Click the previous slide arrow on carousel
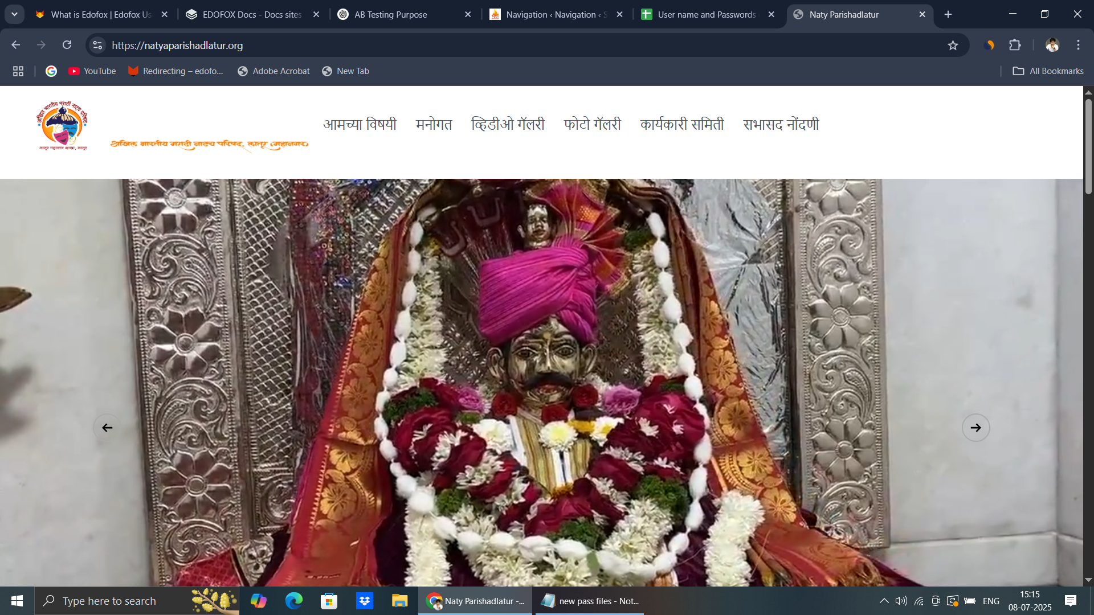Viewport: 1094px width, 615px height. tap(107, 428)
